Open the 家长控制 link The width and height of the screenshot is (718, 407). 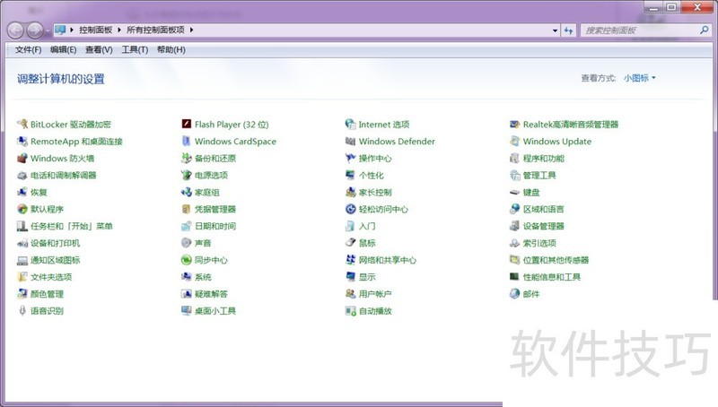375,192
